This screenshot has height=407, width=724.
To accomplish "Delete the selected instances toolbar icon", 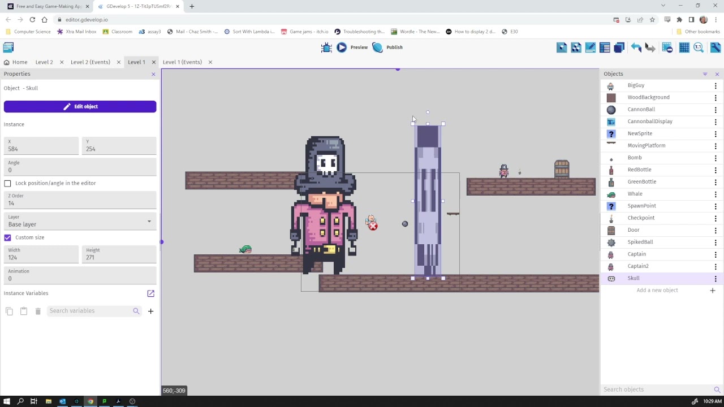I will [x=667, y=47].
